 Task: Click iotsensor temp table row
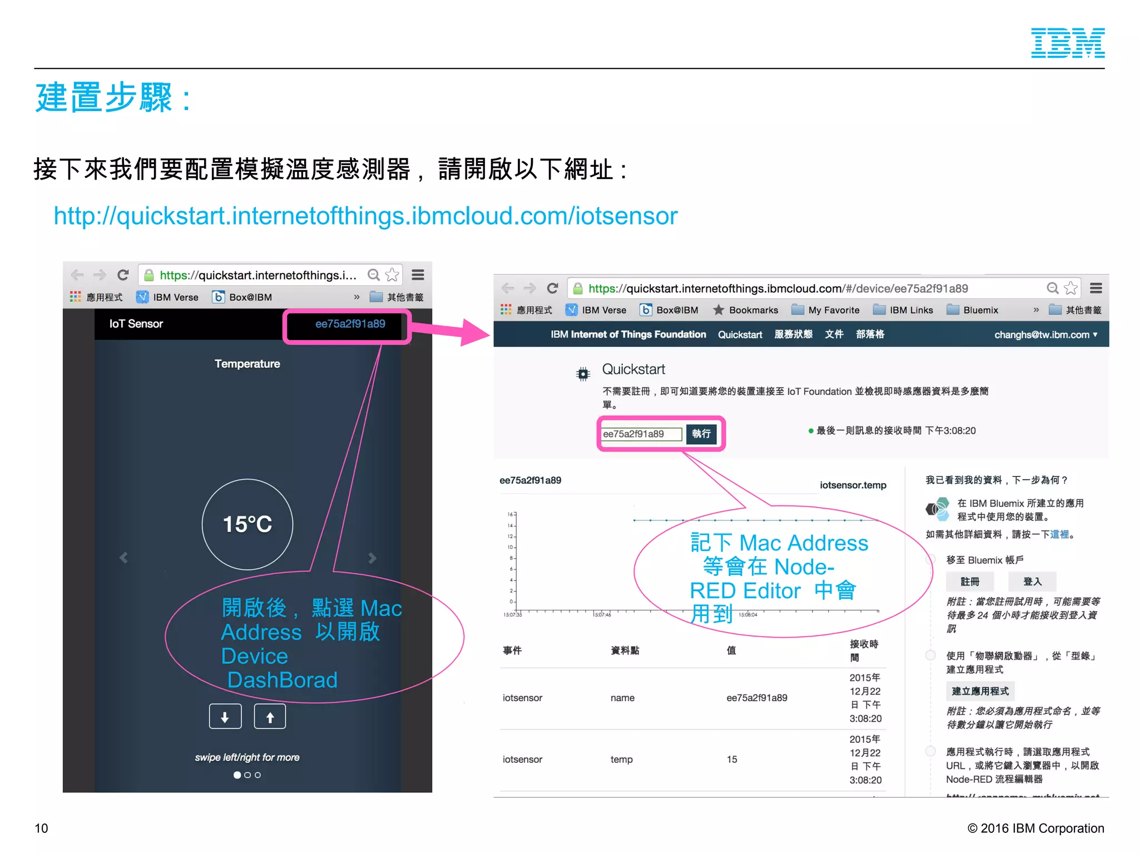[693, 759]
